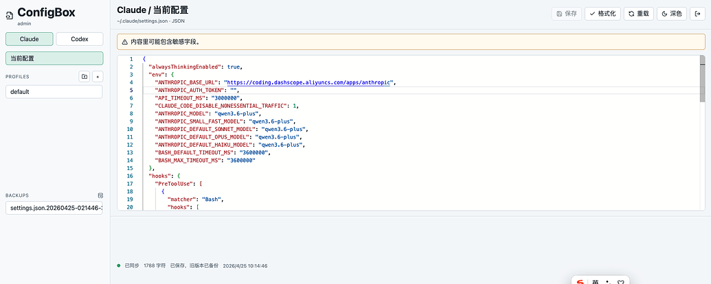Click the 2026/4/25 10:14:46 timestamp
711x284 pixels.
tap(245, 266)
